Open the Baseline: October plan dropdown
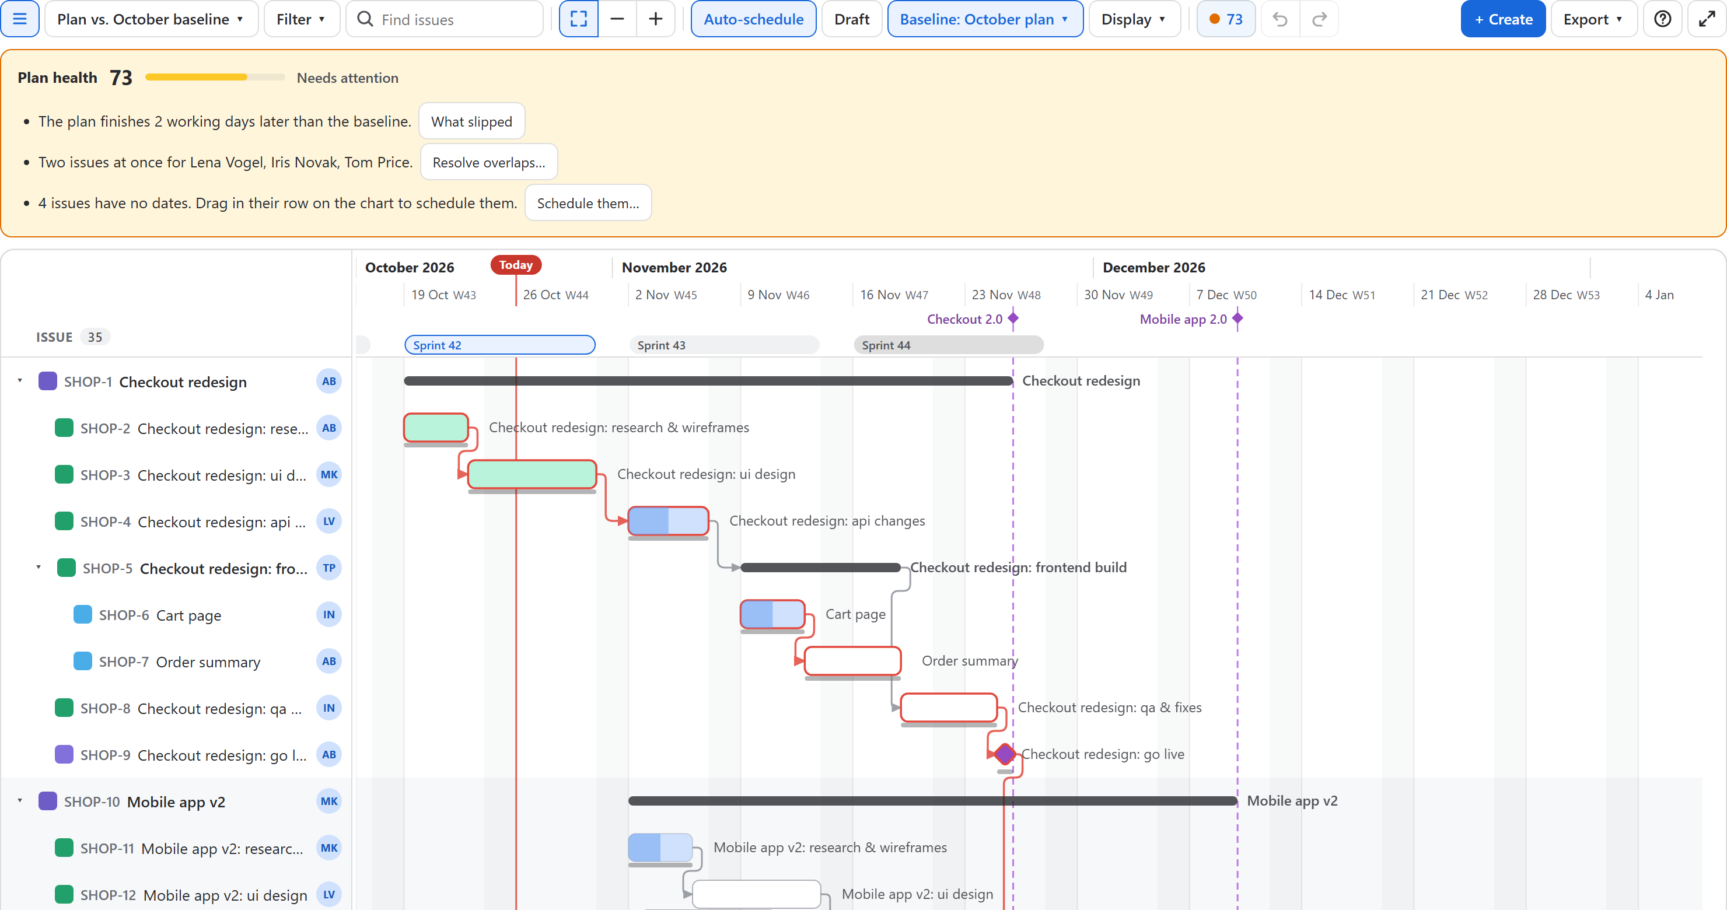The height and width of the screenshot is (910, 1727). point(985,19)
